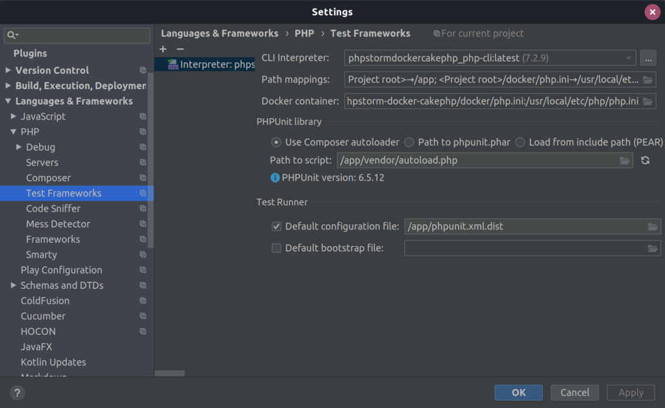Apply settings with the OK button
665x408 pixels.
click(518, 392)
